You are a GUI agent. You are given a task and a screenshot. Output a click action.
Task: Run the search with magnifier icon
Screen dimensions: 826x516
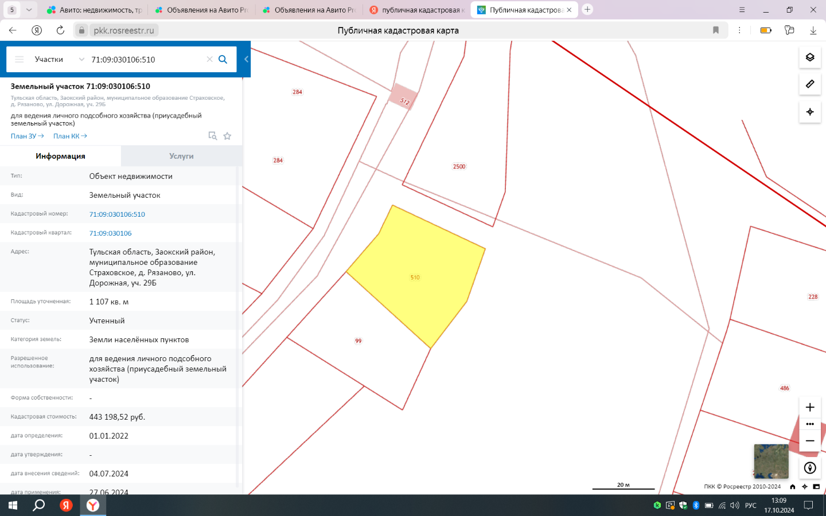point(223,60)
